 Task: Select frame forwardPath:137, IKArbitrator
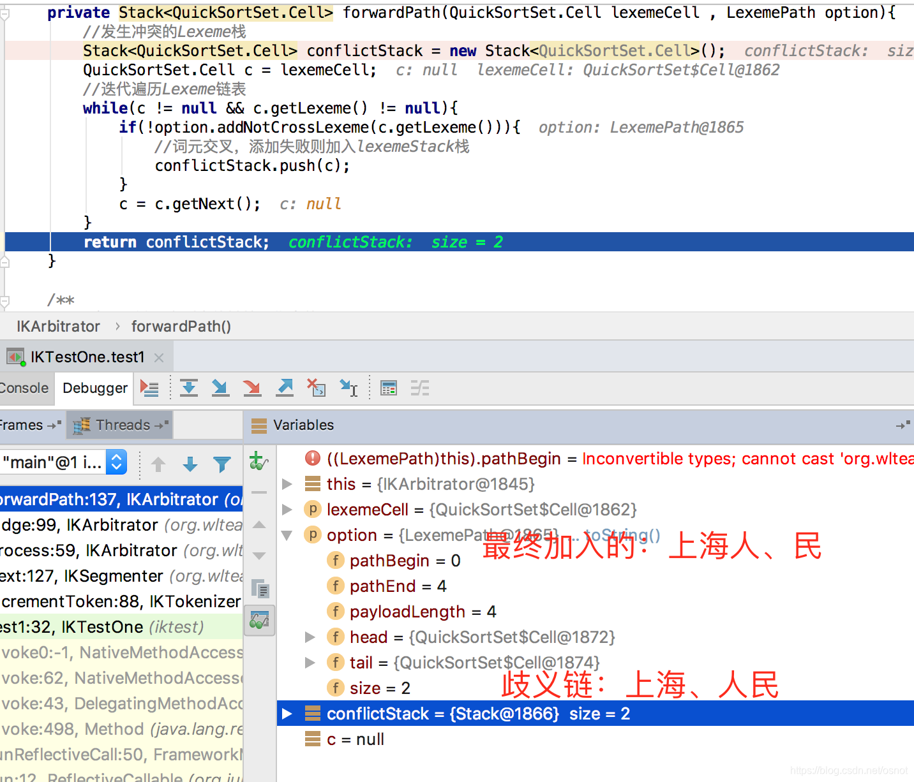tap(121, 499)
